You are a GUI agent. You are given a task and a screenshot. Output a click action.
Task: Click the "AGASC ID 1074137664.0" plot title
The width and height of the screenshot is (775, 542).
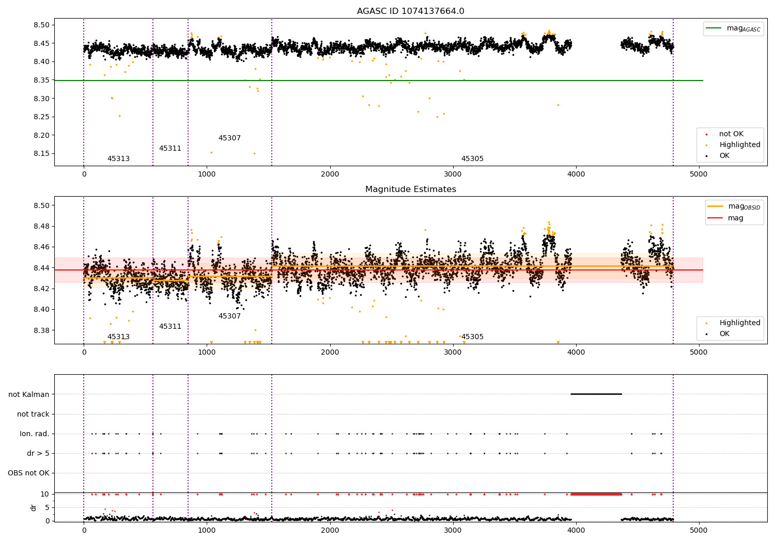point(410,11)
